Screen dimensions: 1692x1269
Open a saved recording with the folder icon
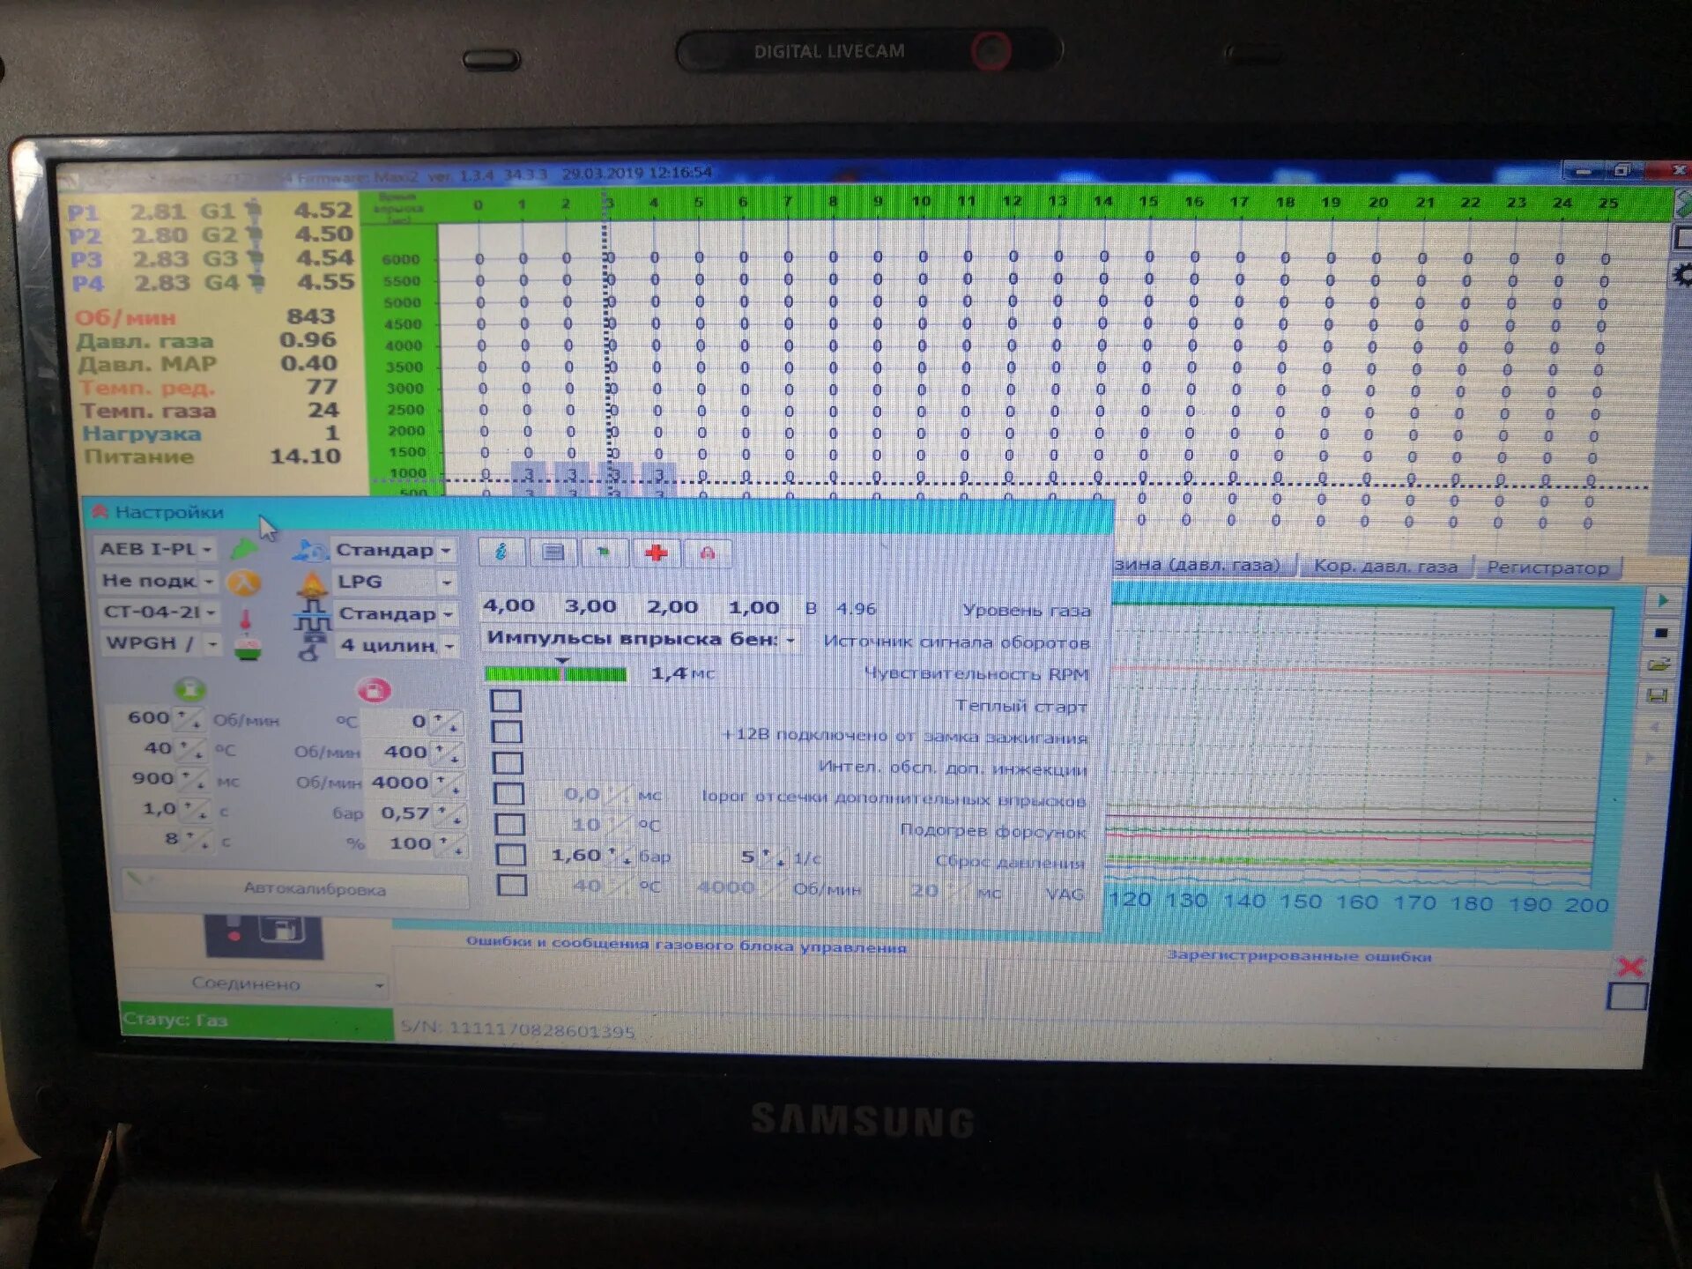[1659, 664]
